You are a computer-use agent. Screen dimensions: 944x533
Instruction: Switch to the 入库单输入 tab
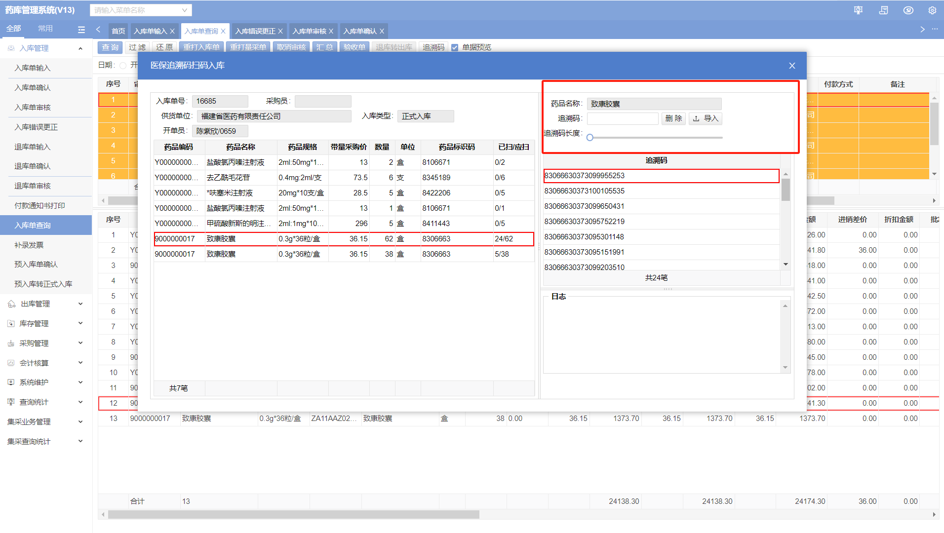[150, 31]
